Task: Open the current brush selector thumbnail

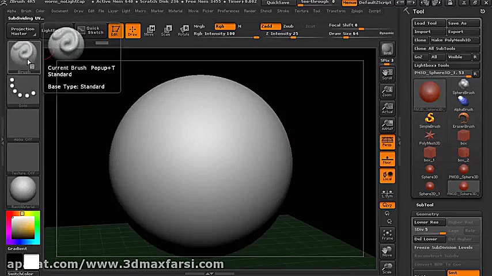Action: click(24, 57)
